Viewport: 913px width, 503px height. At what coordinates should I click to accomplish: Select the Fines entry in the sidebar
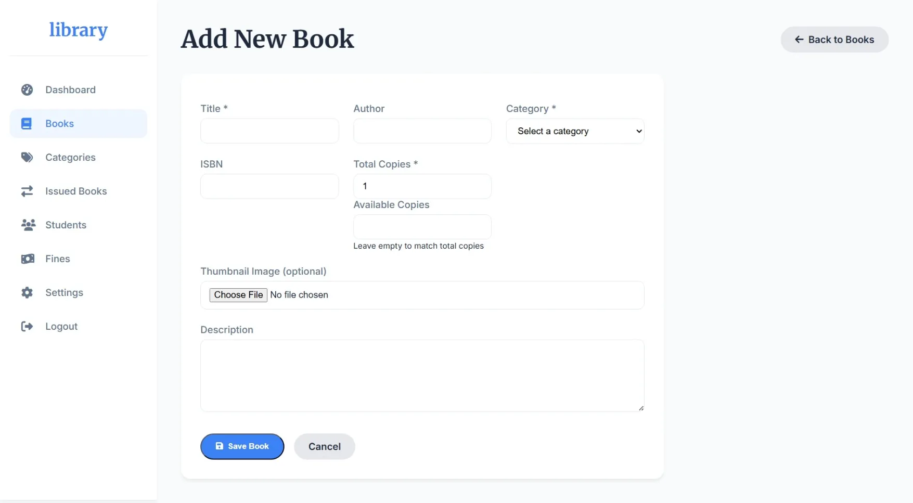coord(57,259)
